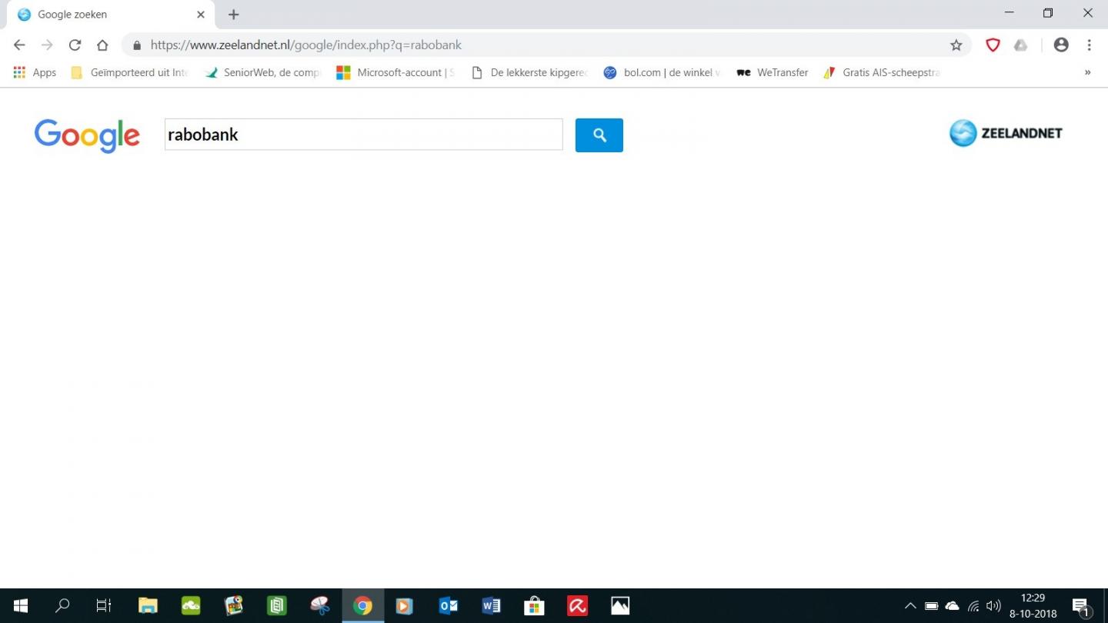Open Microsoft Store from the taskbar
Viewport: 1108px width, 623px height.
click(534, 606)
